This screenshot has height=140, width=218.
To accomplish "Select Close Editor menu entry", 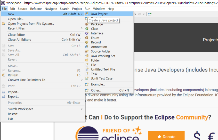I will (43, 35).
